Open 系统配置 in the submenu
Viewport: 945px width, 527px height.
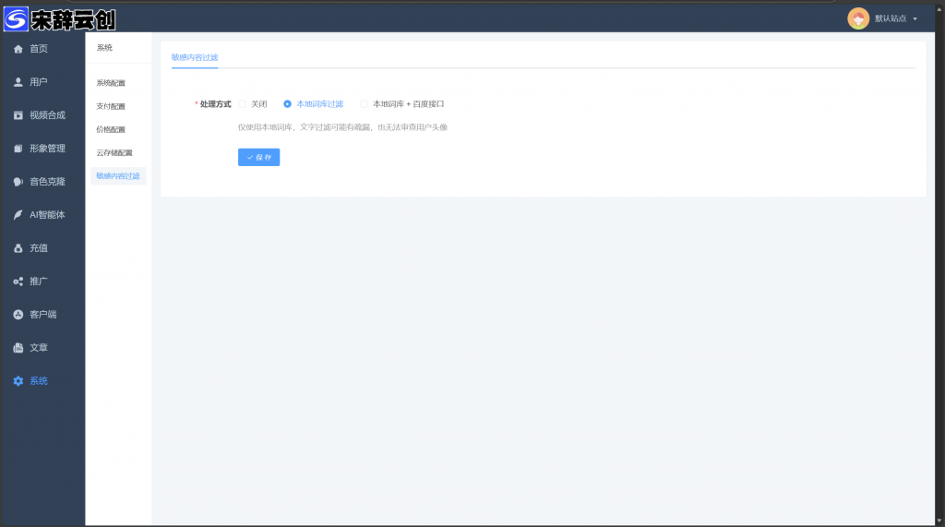pyautogui.click(x=111, y=83)
